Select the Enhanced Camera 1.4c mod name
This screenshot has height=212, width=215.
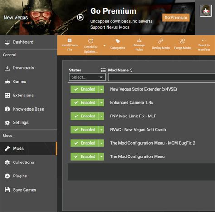click(x=132, y=103)
